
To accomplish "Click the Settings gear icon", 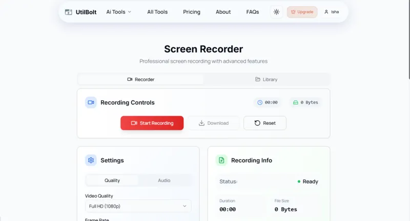I will pyautogui.click(x=91, y=160).
